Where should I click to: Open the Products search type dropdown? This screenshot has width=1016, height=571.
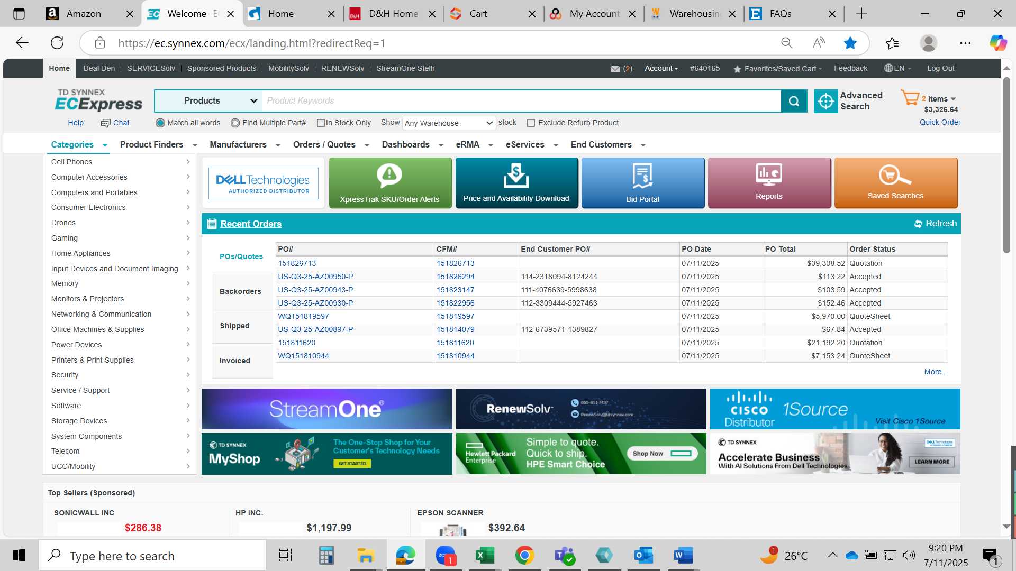pyautogui.click(x=208, y=101)
